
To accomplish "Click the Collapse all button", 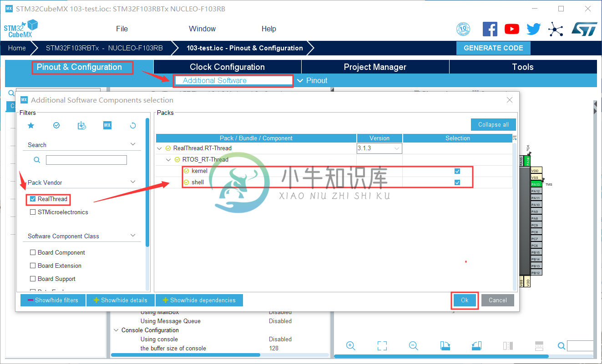I will tap(493, 124).
